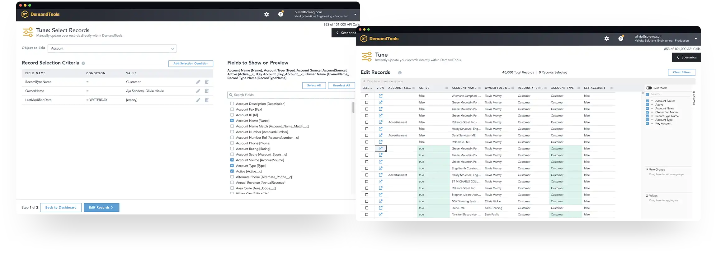The height and width of the screenshot is (258, 716).
Task: Click info icon beside Record Selection Criteria
Action: [83, 63]
